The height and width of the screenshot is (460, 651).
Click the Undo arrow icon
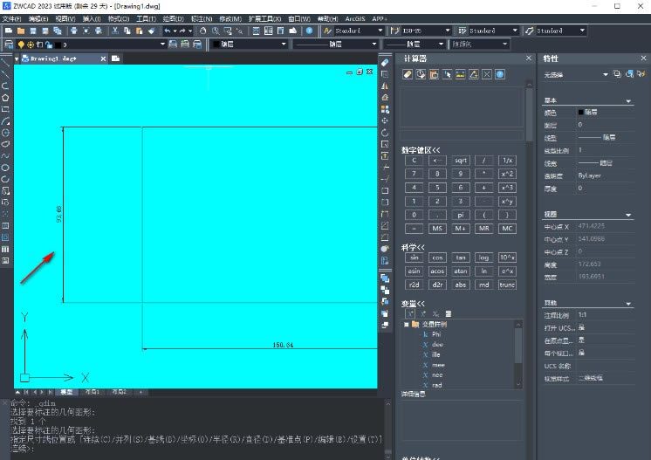pyautogui.click(x=168, y=31)
